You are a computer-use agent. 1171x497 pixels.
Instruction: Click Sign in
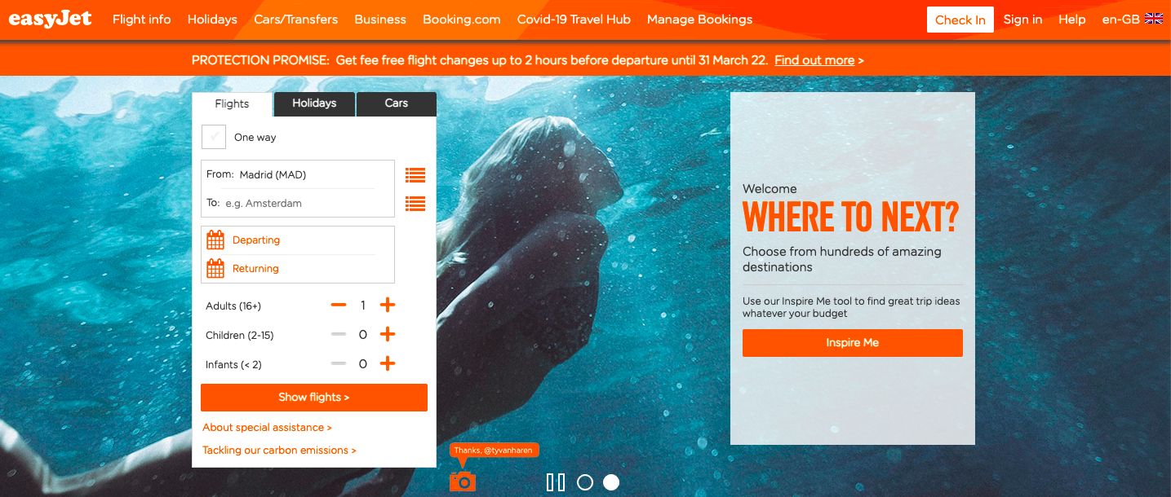point(1023,20)
